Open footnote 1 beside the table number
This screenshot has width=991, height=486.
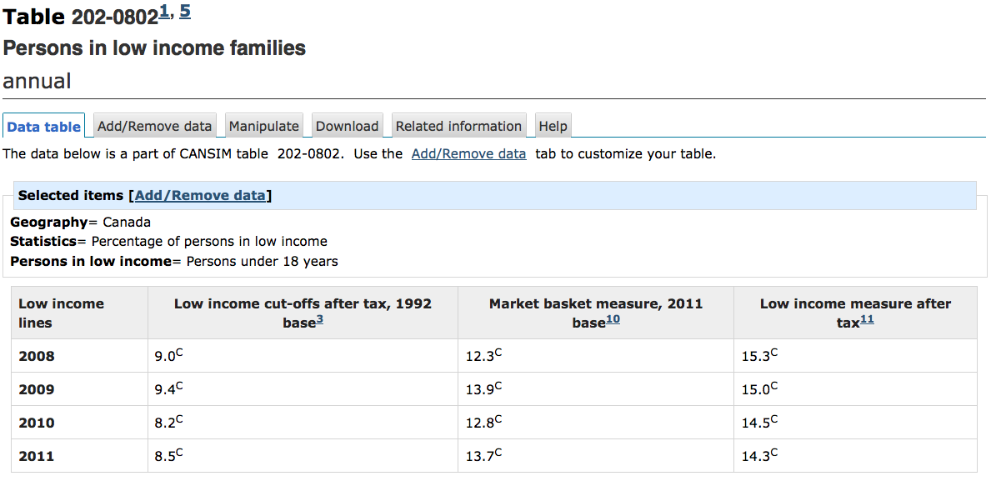[165, 12]
